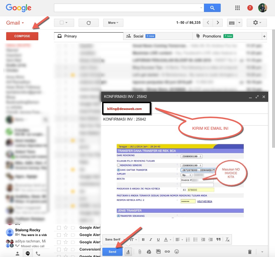The height and width of the screenshot is (257, 275).
Task: Insert a bulleted list
Action: point(195,239)
